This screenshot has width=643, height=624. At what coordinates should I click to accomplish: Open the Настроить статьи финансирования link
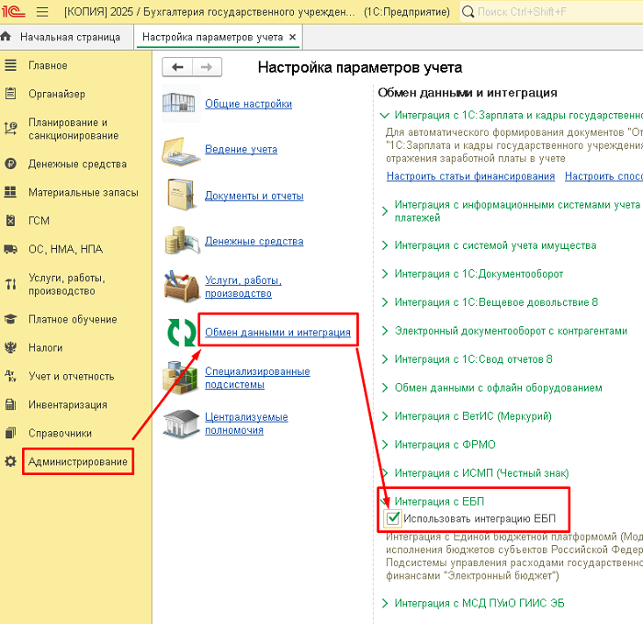tap(470, 176)
